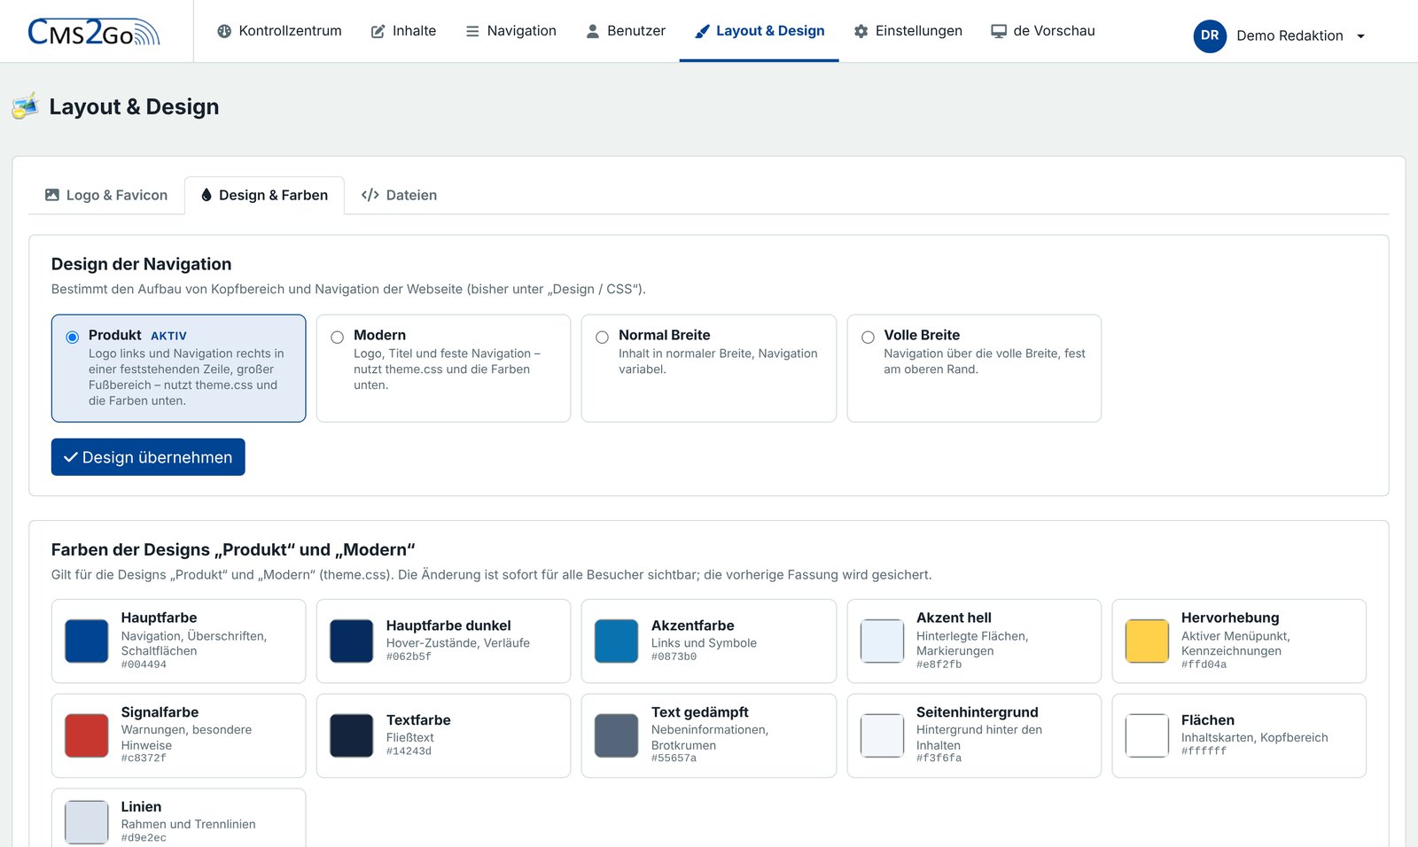This screenshot has width=1418, height=847.
Task: Choose the Volle Breite radio option
Action: [869, 337]
